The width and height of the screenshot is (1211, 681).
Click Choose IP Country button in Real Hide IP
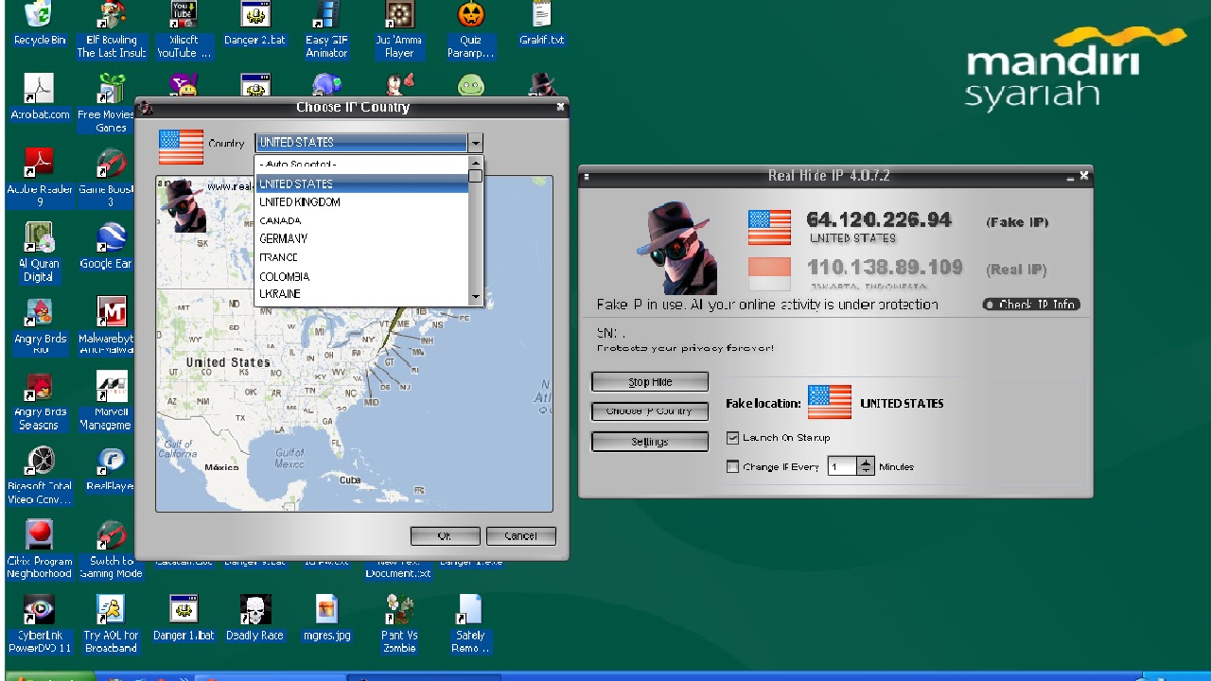[x=650, y=411]
